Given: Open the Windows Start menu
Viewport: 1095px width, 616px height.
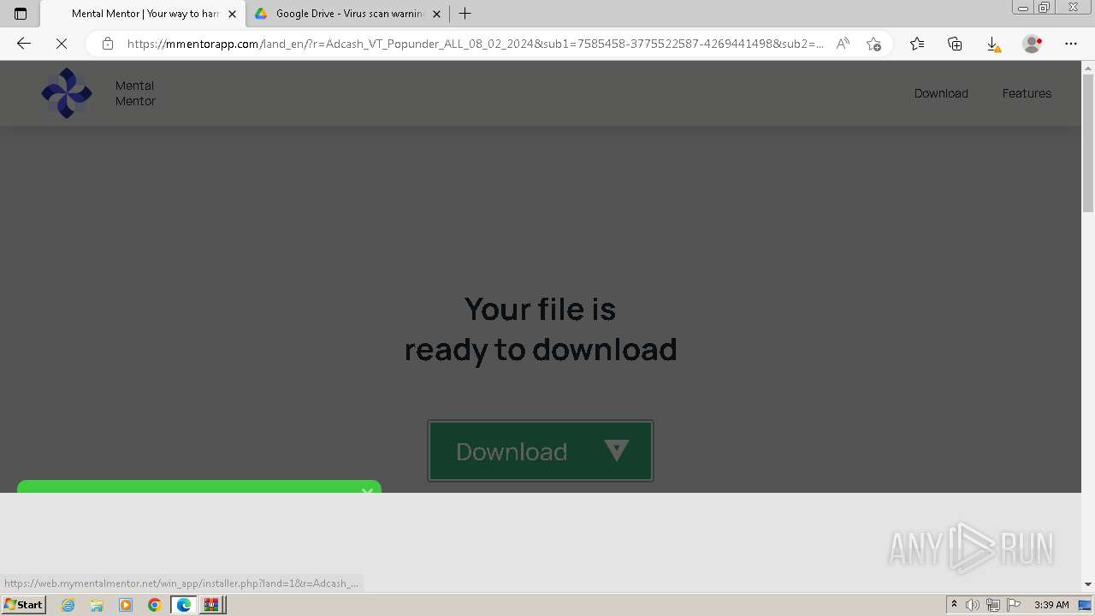Looking at the screenshot, I should tap(23, 604).
